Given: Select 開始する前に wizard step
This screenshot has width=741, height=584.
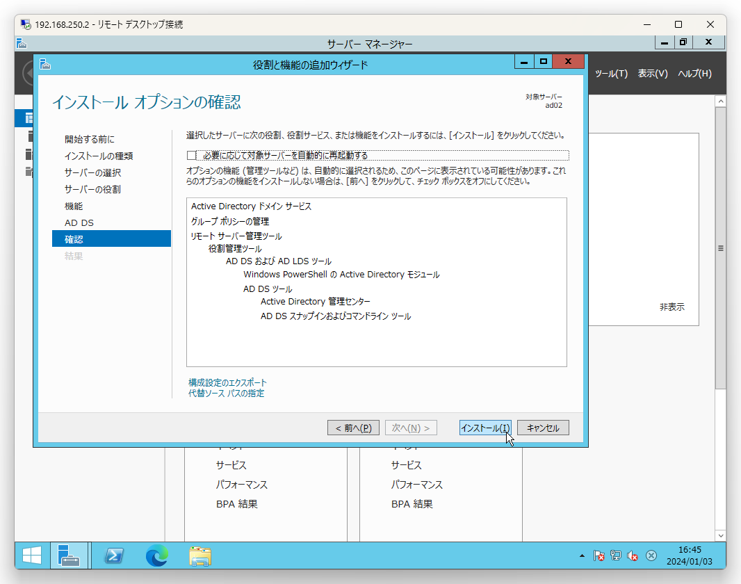Looking at the screenshot, I should [89, 139].
